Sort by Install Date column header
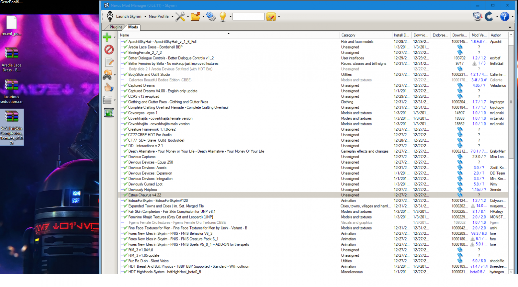This screenshot has width=518, height=287. (x=401, y=35)
